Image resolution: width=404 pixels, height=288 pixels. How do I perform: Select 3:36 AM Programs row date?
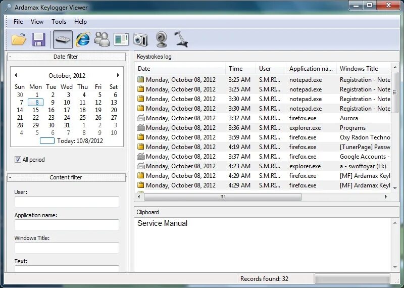(181, 128)
